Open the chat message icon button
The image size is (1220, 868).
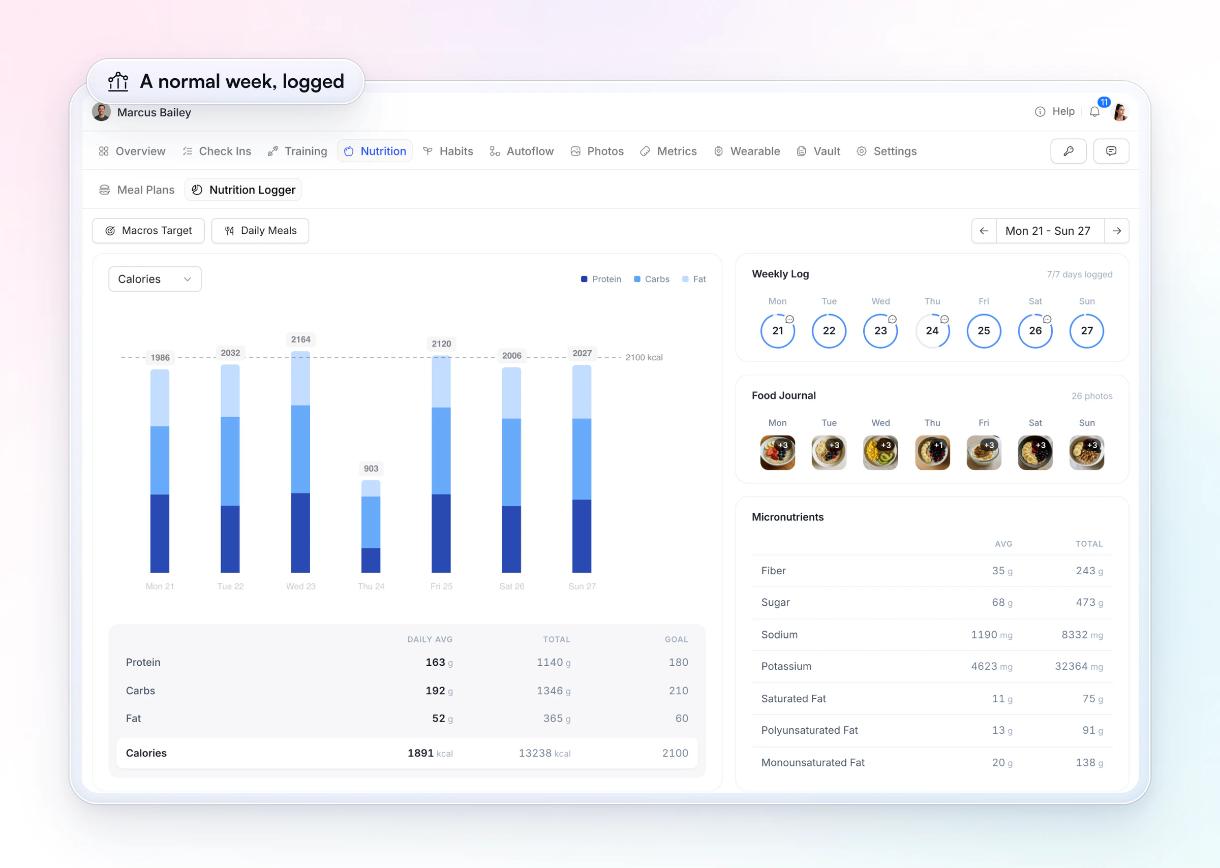[1111, 151]
